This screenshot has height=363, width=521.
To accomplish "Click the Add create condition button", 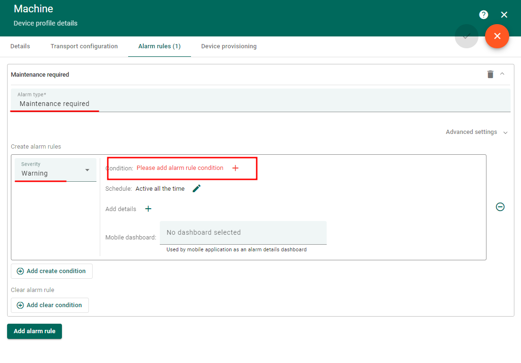I will click(x=52, y=271).
